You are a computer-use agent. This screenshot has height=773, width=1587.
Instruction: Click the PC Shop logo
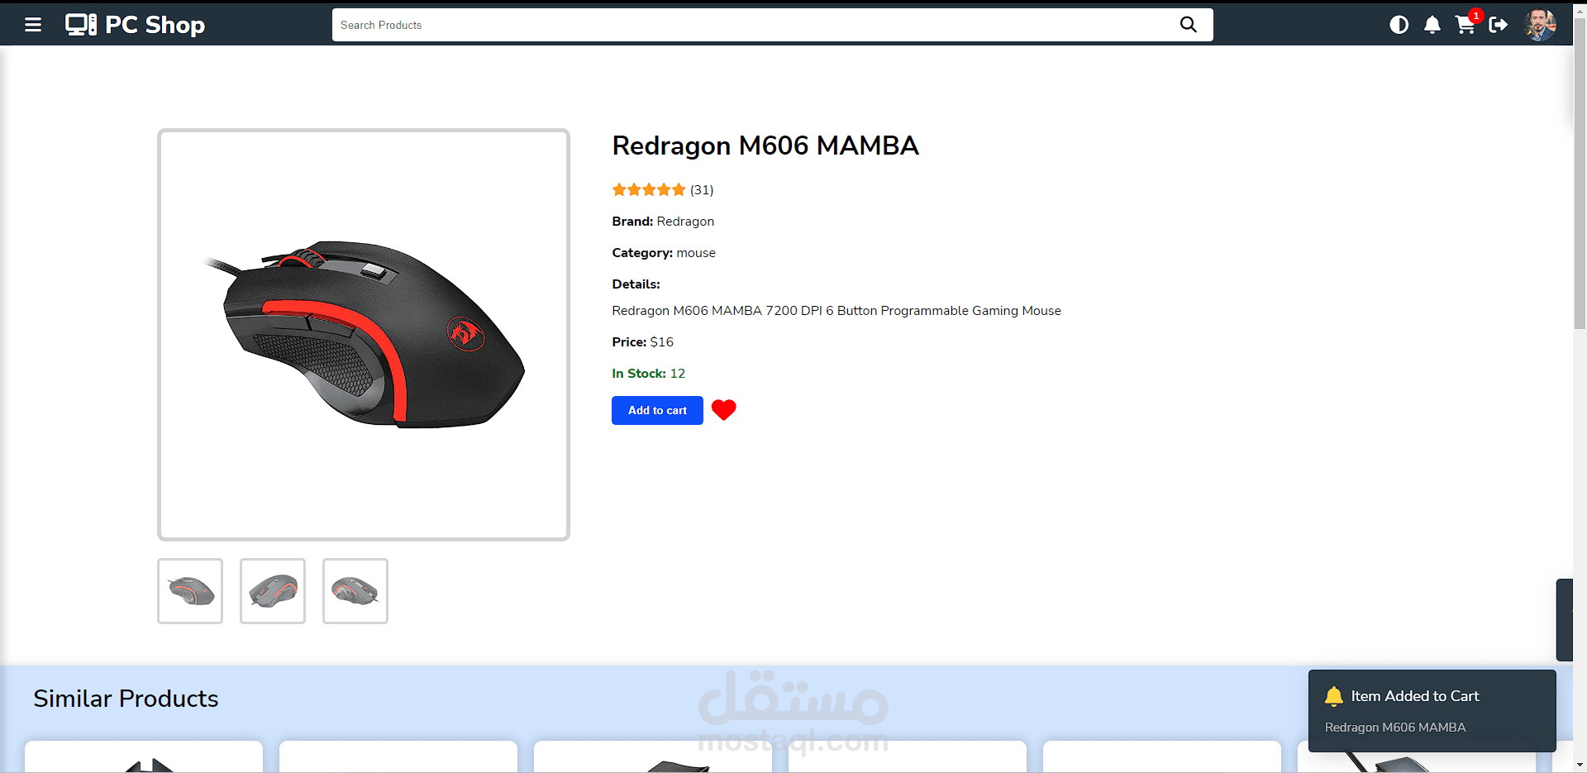(136, 25)
